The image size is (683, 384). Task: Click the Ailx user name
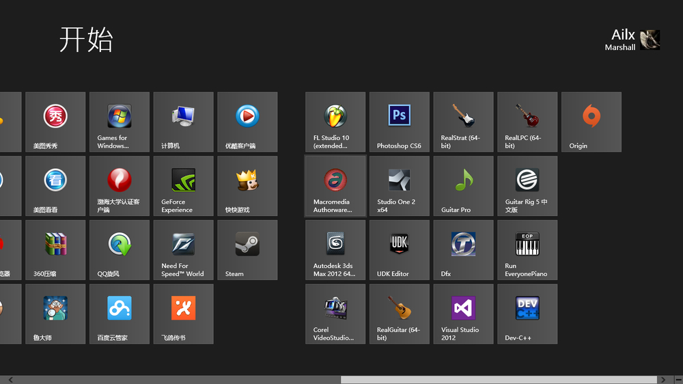pyautogui.click(x=623, y=35)
